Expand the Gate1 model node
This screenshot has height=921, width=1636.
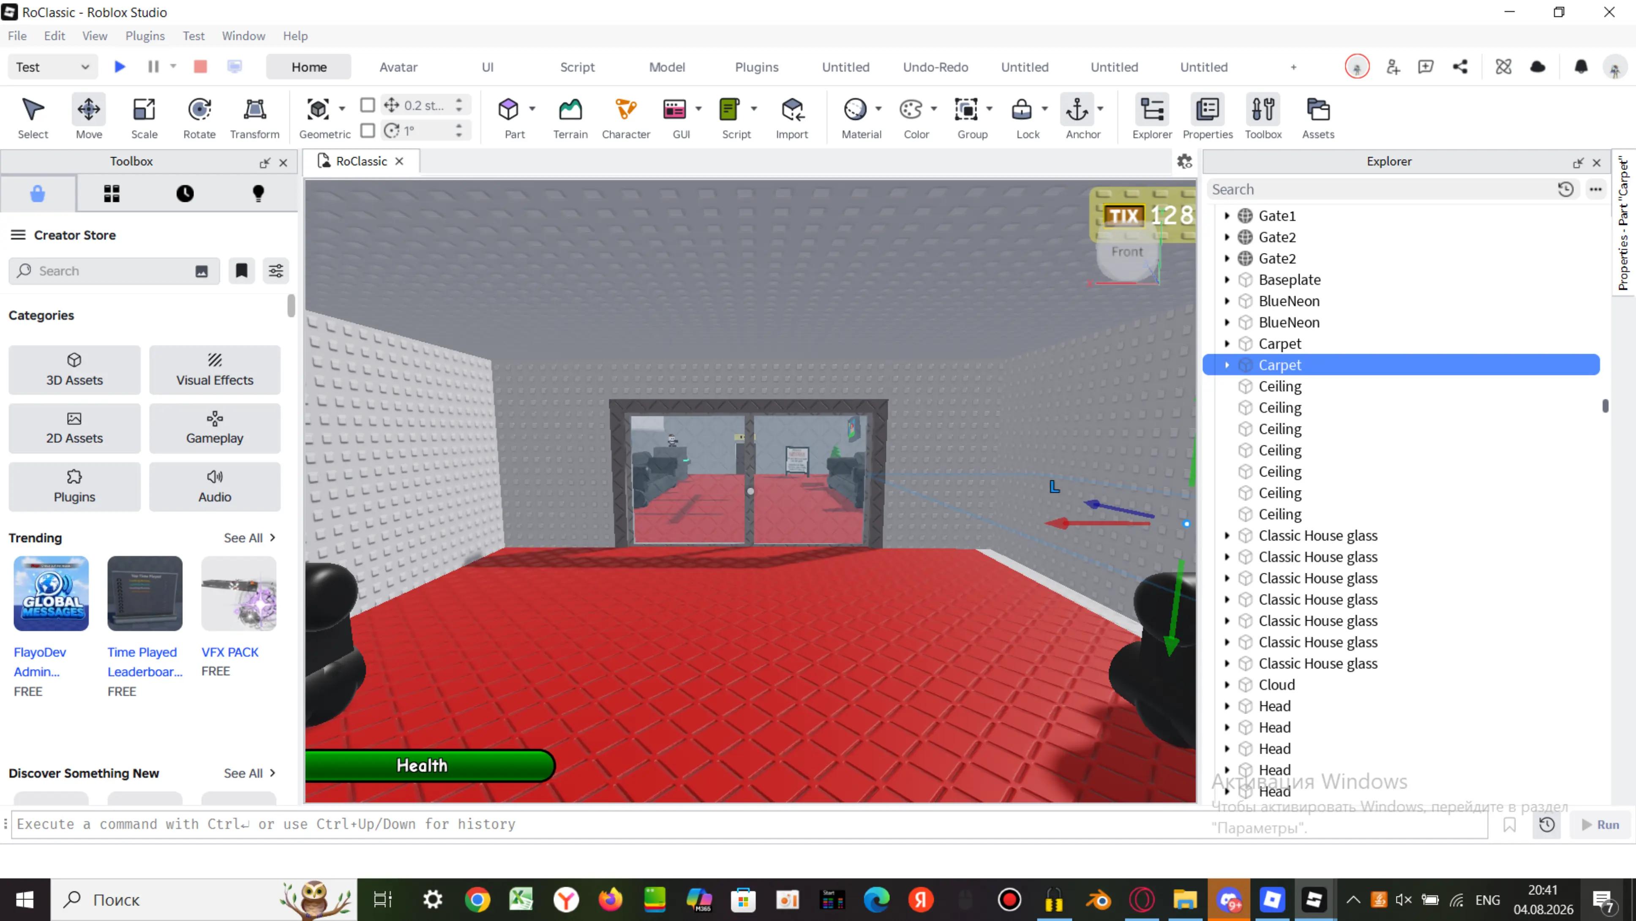coord(1227,215)
